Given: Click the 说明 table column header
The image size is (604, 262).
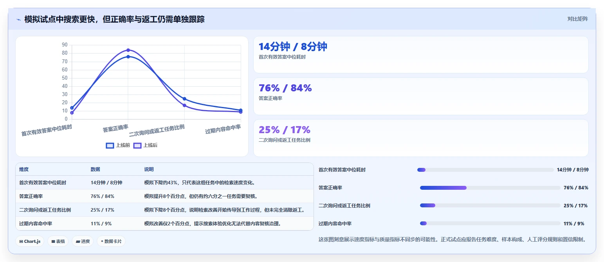Looking at the screenshot, I should point(149,169).
